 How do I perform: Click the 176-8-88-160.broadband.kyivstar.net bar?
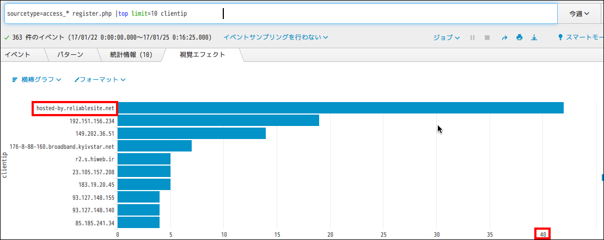154,146
